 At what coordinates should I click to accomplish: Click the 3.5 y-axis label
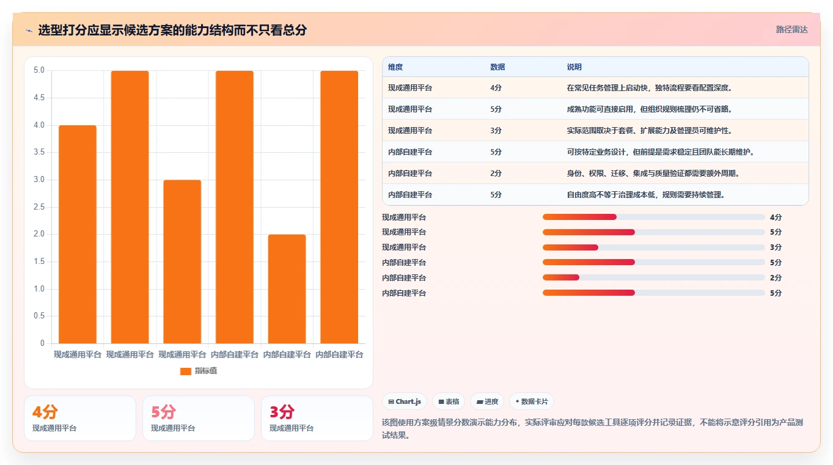[x=39, y=152]
